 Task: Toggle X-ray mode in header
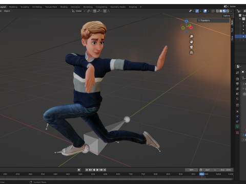213,11
